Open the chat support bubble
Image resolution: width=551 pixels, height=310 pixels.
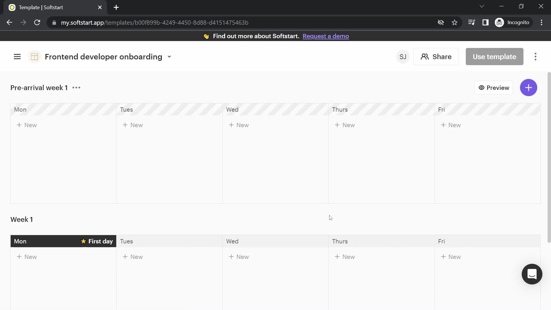pos(532,274)
